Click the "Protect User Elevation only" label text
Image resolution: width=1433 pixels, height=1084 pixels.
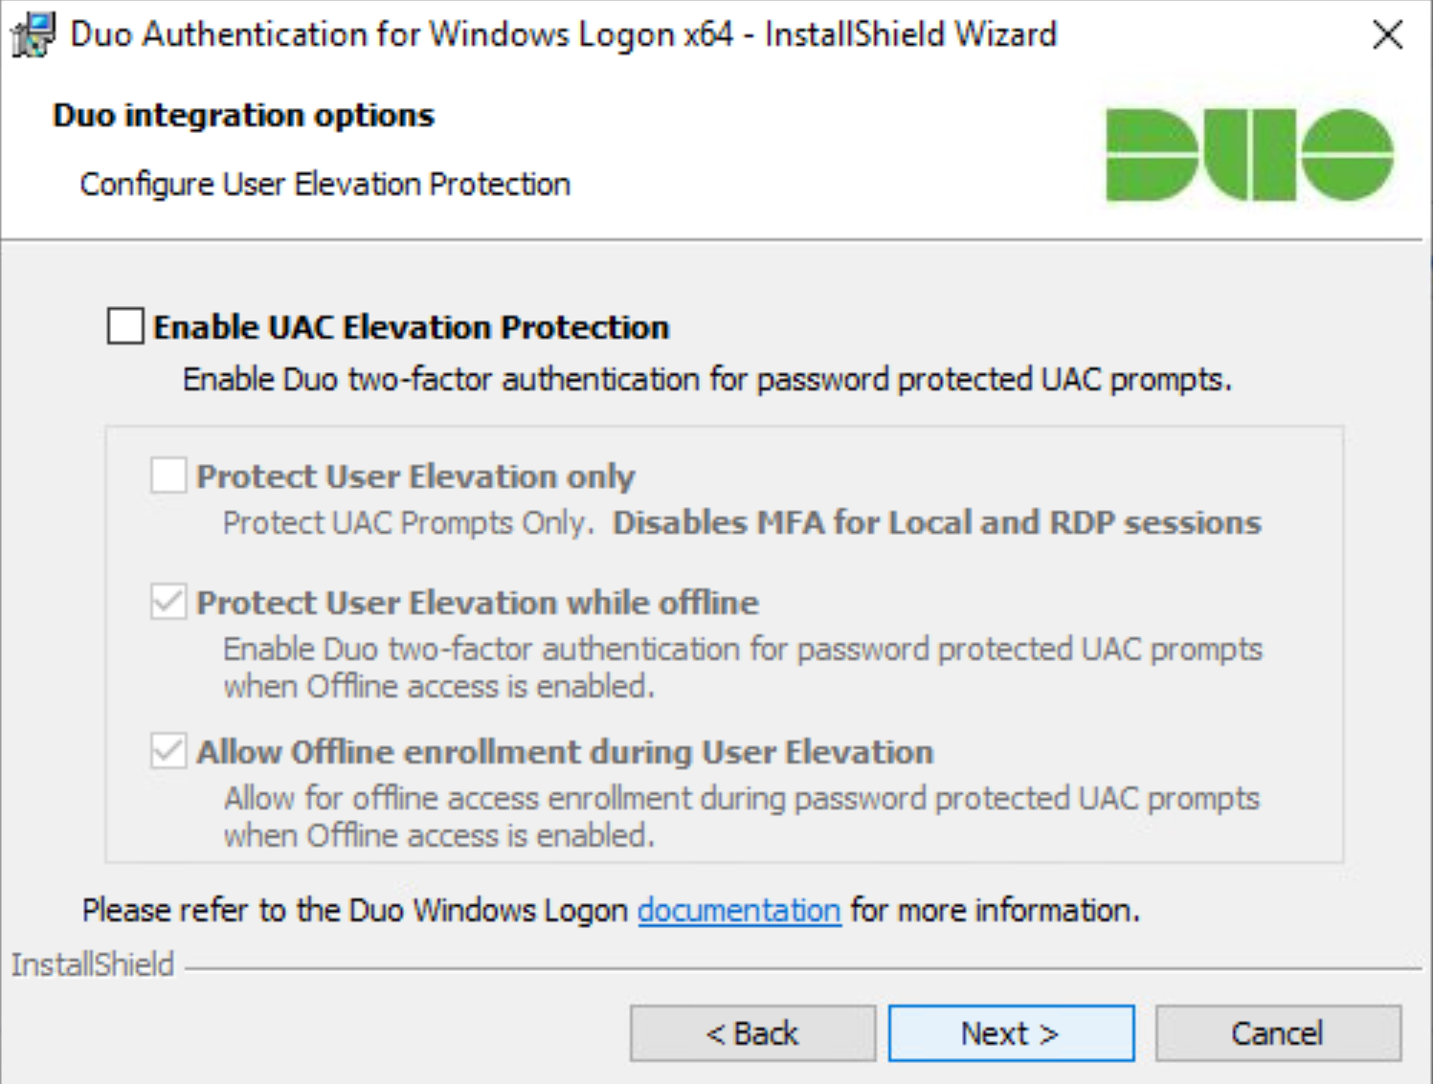tap(415, 476)
